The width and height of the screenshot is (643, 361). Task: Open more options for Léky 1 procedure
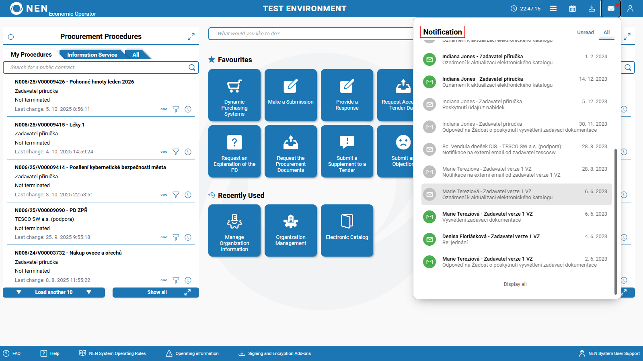coord(164,152)
